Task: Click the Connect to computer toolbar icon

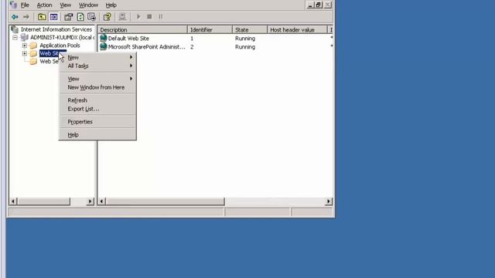Action: click(122, 17)
